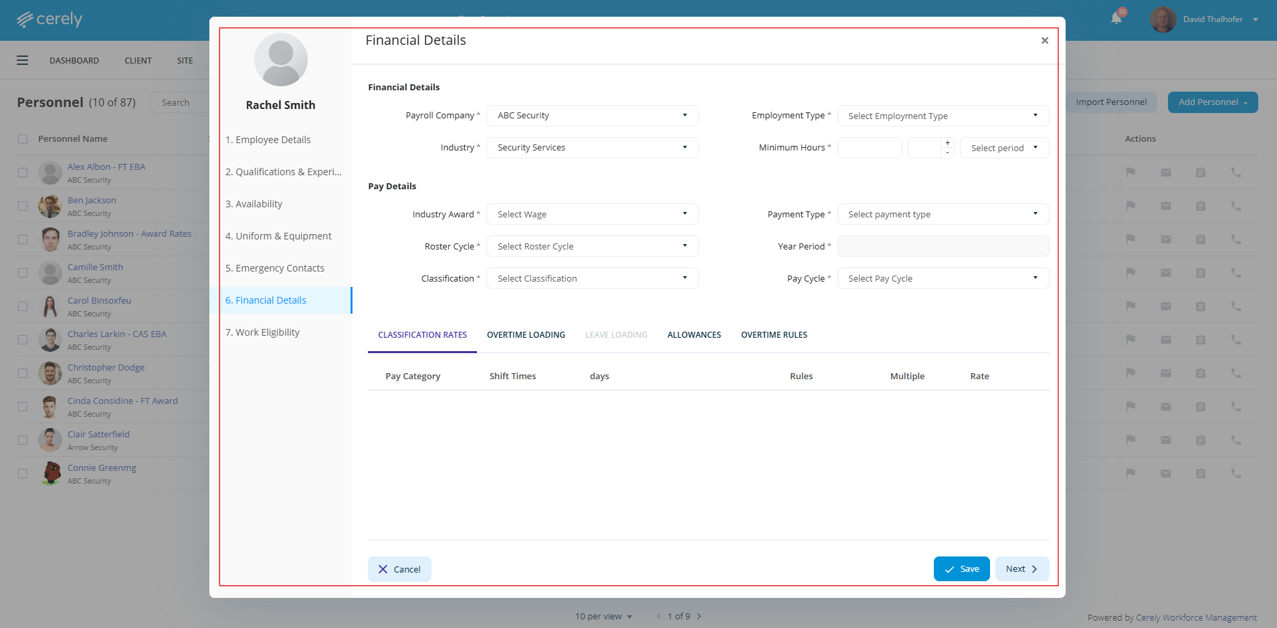
Task: Tick the checkbox for Charles Larkin
Action: (x=23, y=340)
